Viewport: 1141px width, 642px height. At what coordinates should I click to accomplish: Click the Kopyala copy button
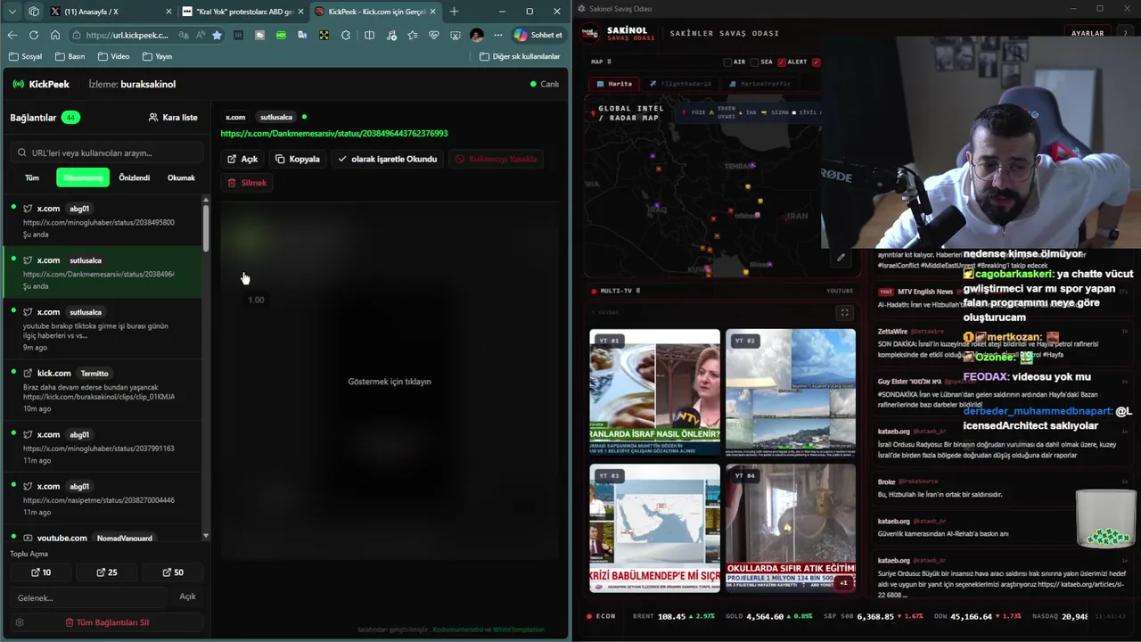tap(298, 159)
